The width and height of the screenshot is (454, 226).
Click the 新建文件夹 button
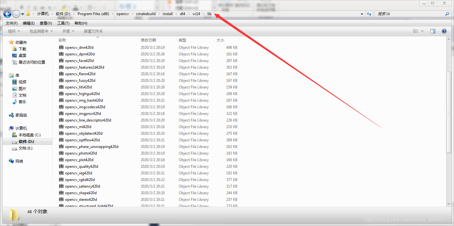point(93,31)
